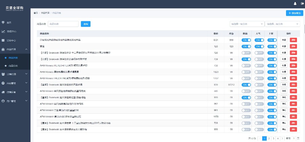The height and width of the screenshot is (142, 305).
Task: Open the second-level category dropdown
Action: [x=282, y=24]
